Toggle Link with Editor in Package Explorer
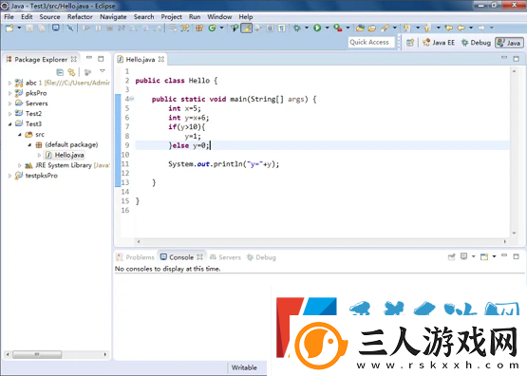527x376 pixels. 71,72
